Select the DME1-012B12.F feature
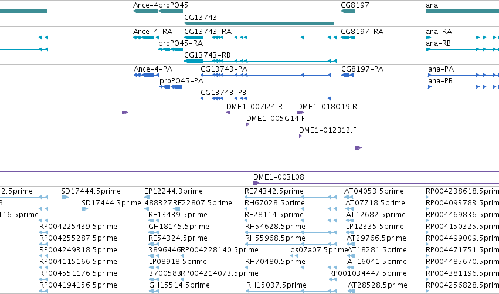The width and height of the screenshot is (499, 294). (300, 136)
